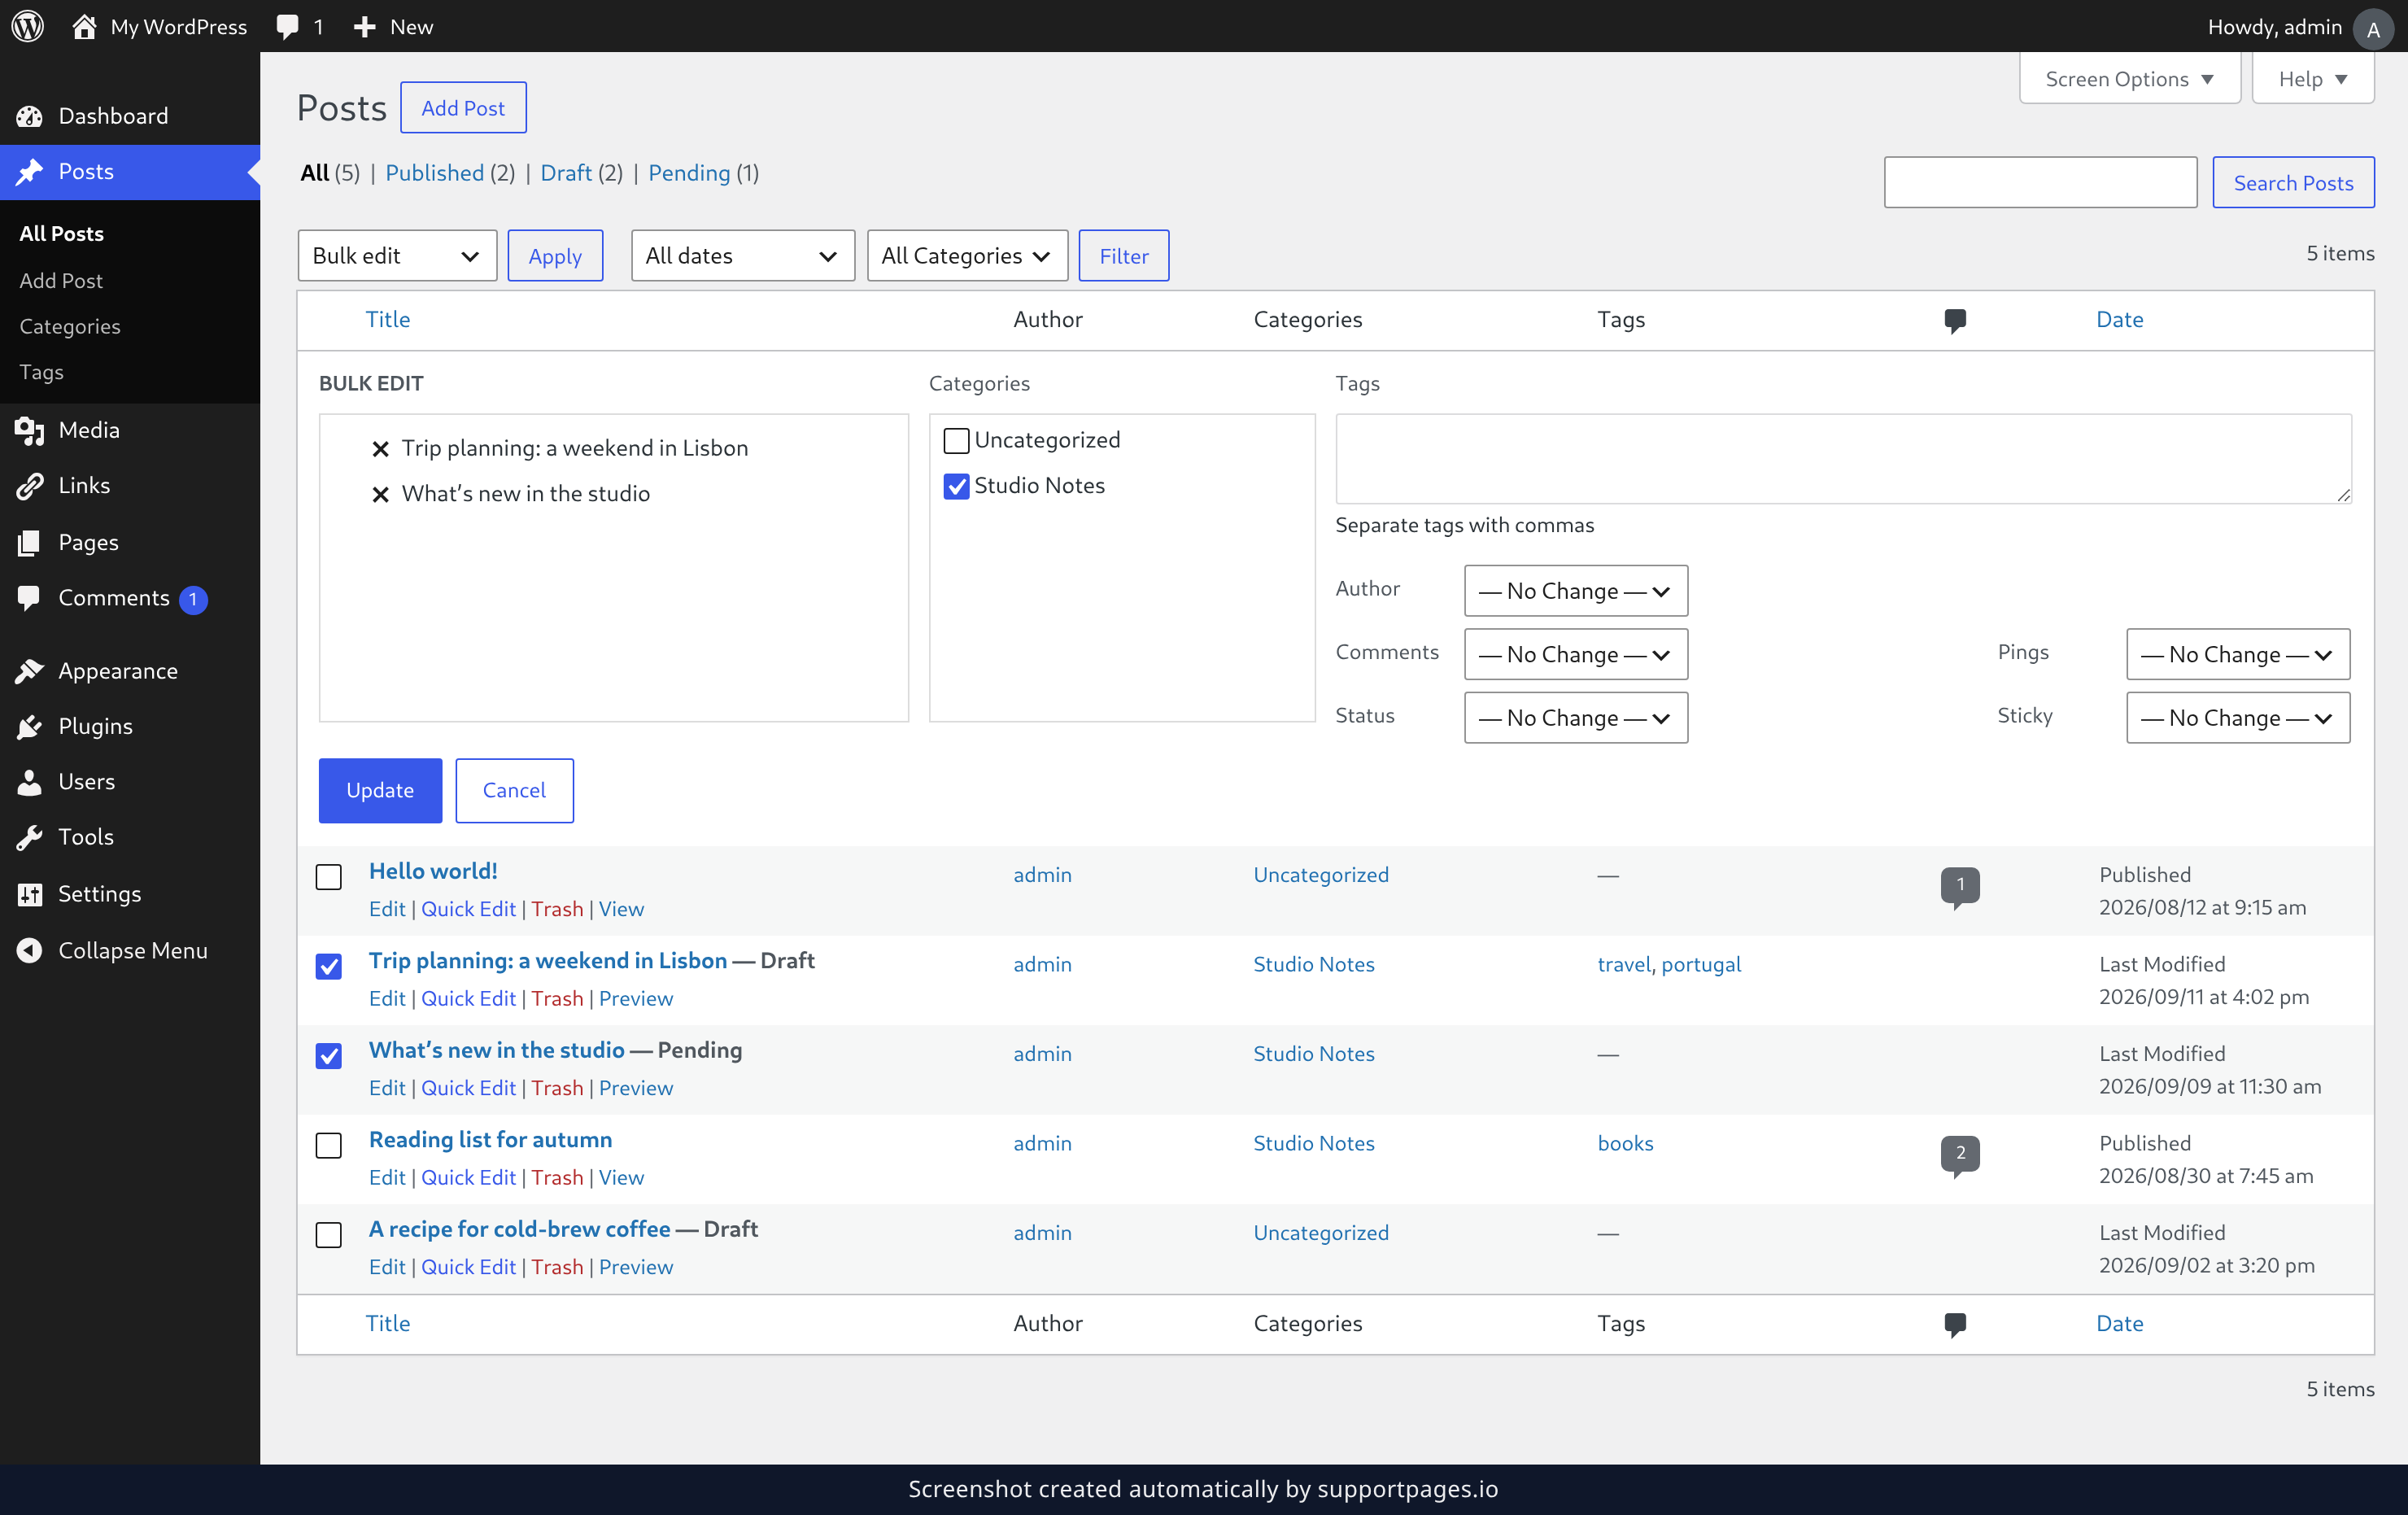
Task: Open the Pages sidebar icon
Action: click(30, 542)
